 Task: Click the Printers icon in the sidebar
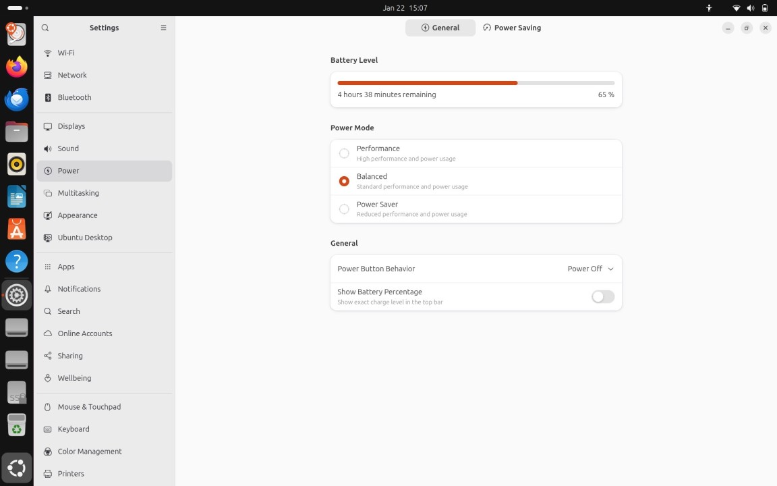48,474
